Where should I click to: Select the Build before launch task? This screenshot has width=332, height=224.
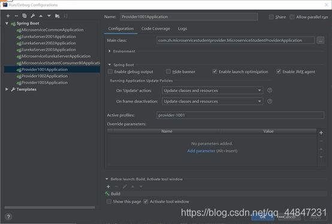(216, 194)
